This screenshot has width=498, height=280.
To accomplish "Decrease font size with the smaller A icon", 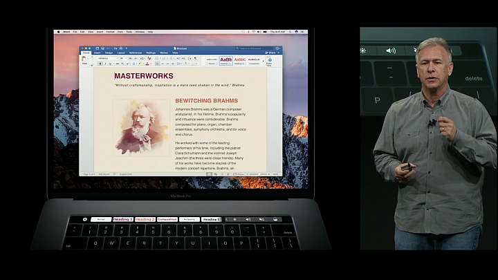I will tap(136, 58).
